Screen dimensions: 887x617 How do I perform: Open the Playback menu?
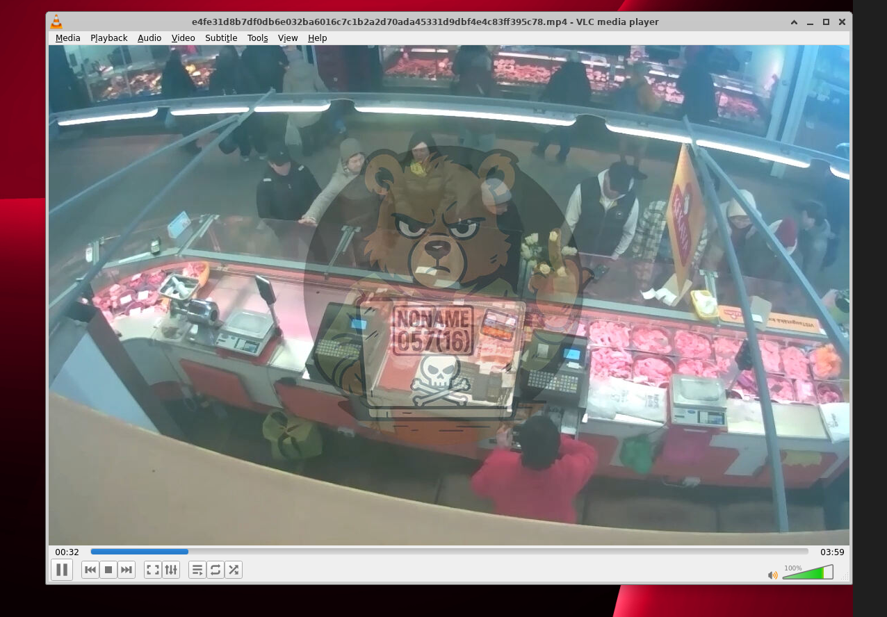point(108,38)
